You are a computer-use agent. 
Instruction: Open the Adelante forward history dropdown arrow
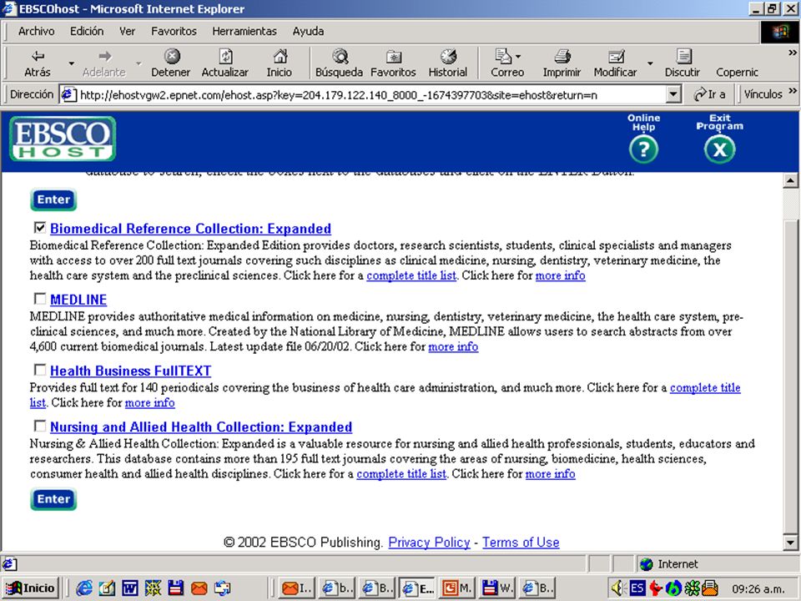(138, 64)
